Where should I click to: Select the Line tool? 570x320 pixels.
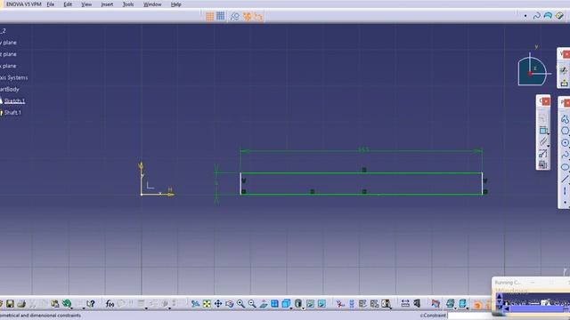[x=565, y=179]
